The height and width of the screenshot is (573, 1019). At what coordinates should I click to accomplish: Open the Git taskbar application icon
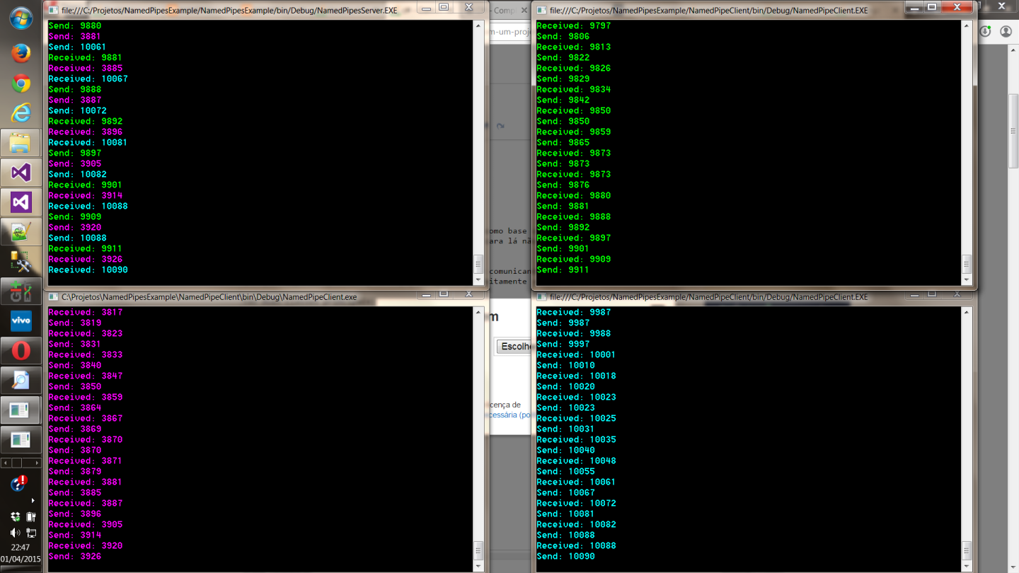click(x=21, y=292)
